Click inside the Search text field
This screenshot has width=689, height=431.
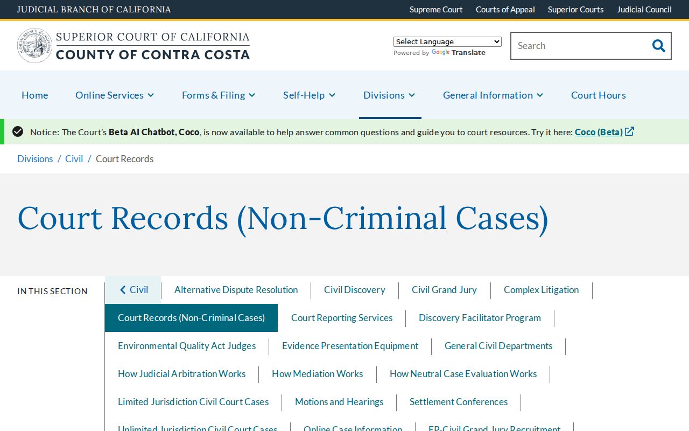[x=580, y=46]
